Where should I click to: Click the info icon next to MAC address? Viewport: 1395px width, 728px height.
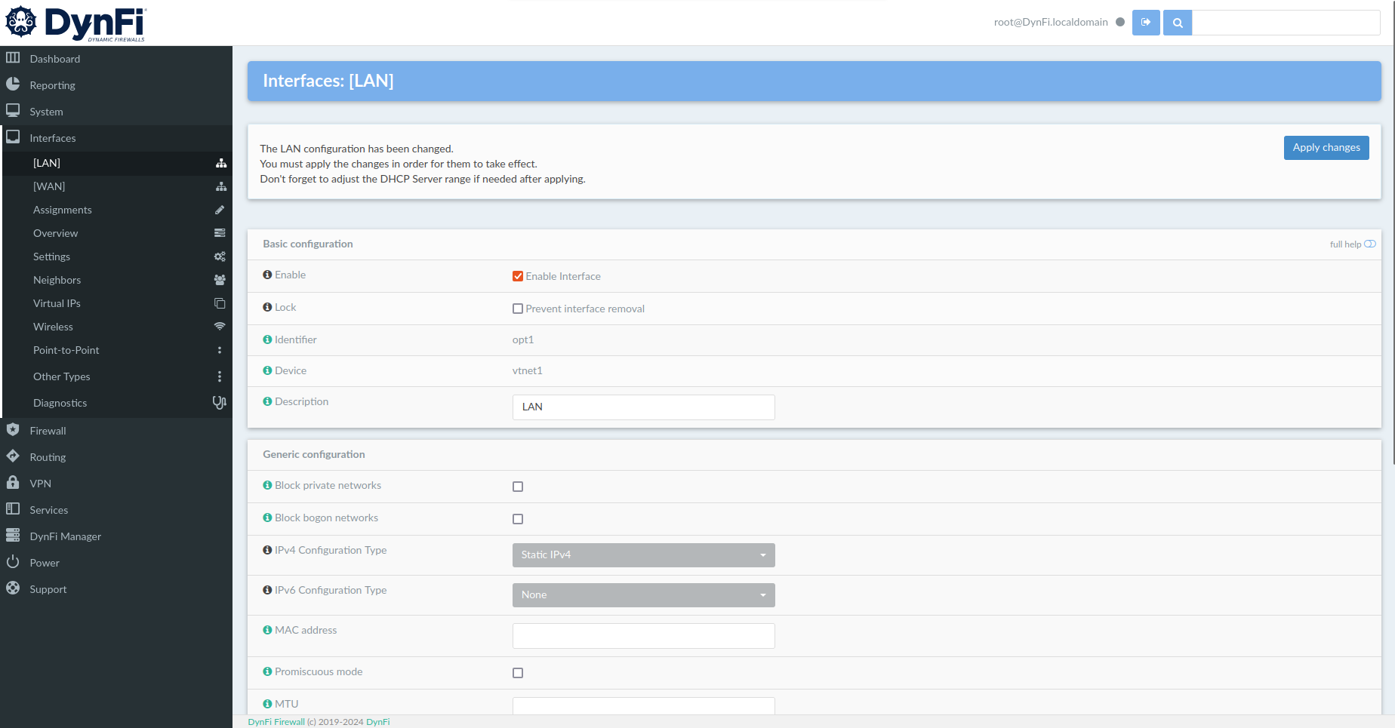point(267,631)
